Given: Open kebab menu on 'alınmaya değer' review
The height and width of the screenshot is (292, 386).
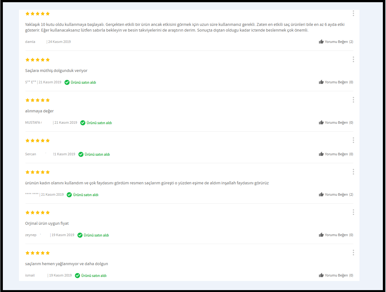Looking at the screenshot, I should (353, 100).
